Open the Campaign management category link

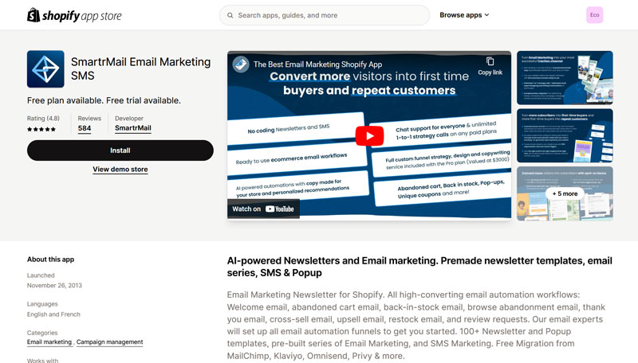click(109, 342)
